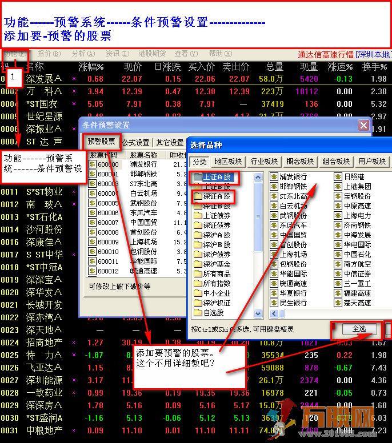
Task: Click the 上港集团 stock icon
Action: [338, 187]
